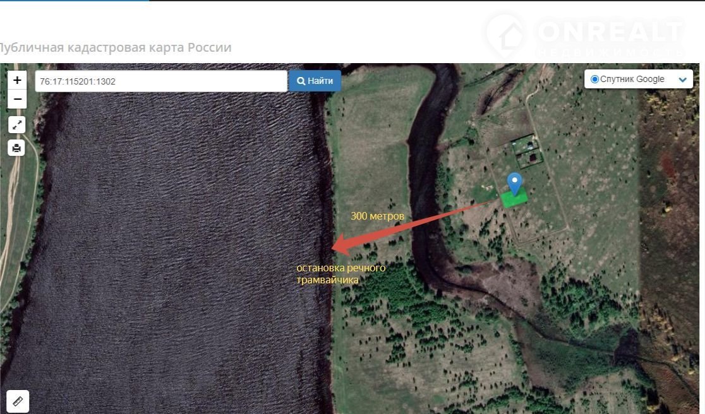Click the blue location pin marker
Screen dimensions: 705x414
click(x=515, y=182)
